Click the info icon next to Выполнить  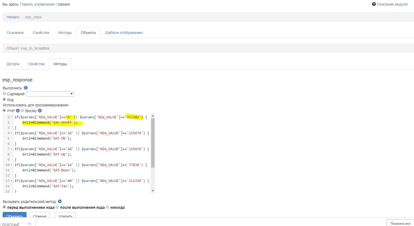[26, 88]
